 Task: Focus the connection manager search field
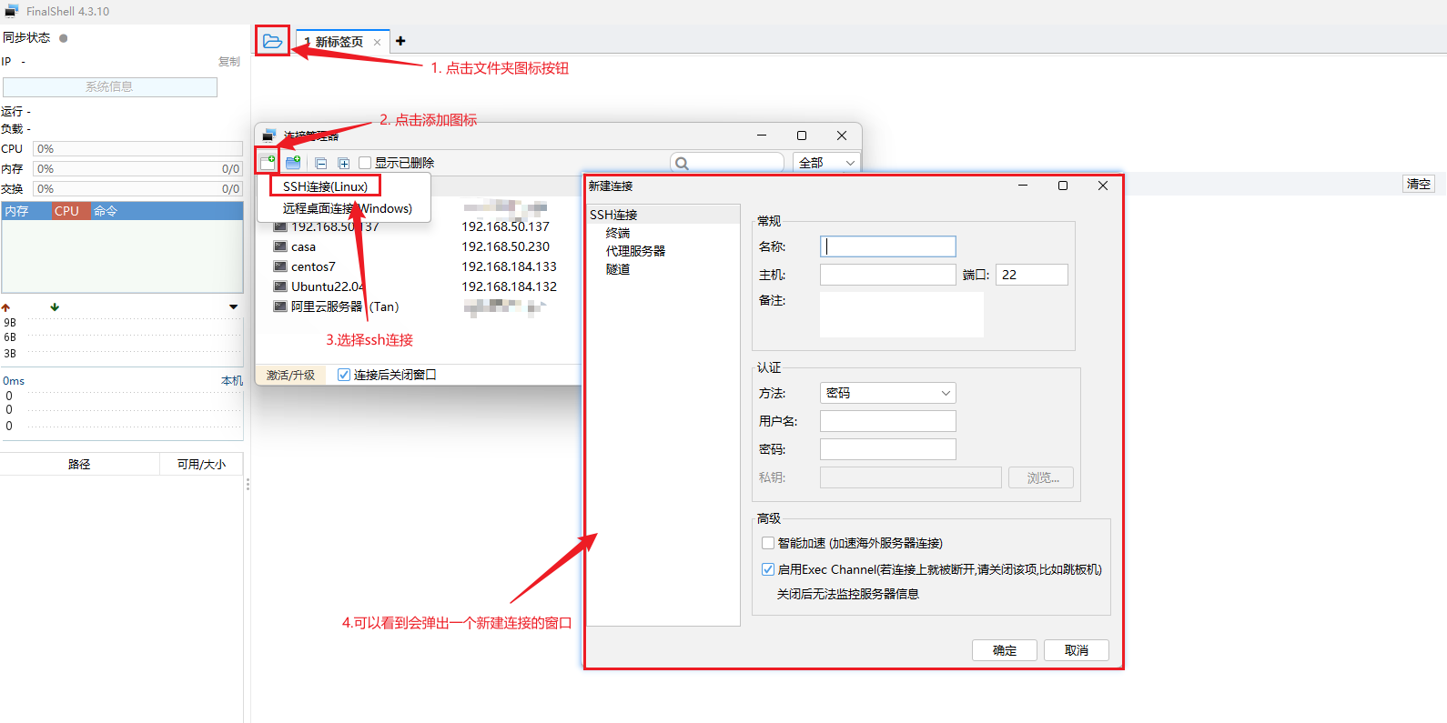pos(727,163)
